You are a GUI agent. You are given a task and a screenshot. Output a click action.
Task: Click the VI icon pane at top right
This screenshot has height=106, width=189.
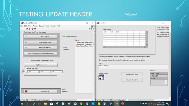[93, 27]
